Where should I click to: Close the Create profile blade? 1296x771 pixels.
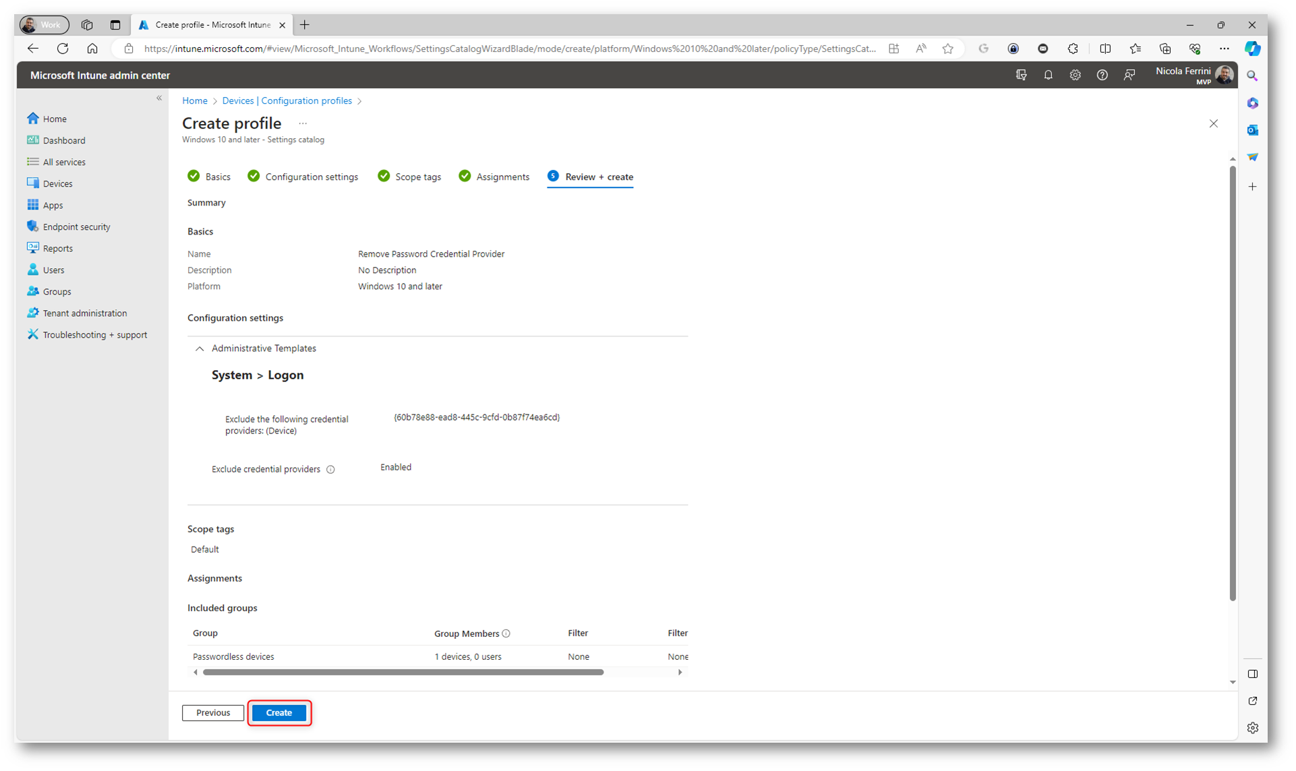(x=1213, y=124)
